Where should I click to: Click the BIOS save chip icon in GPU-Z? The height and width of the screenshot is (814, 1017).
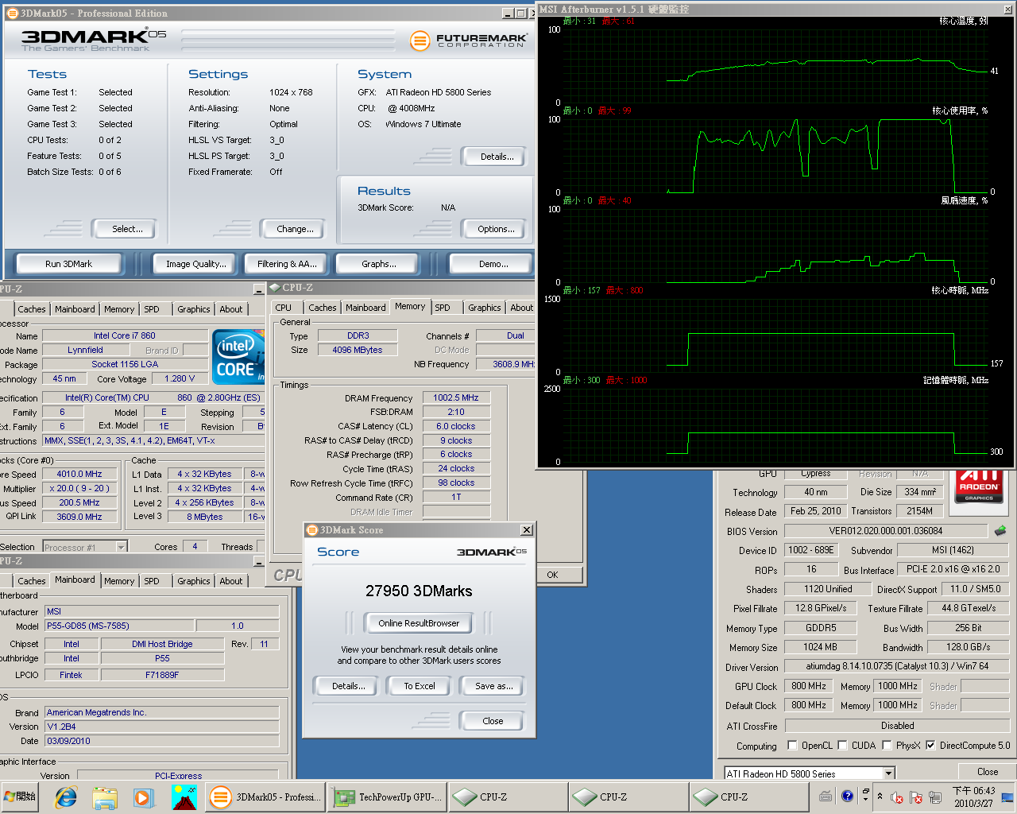(x=1000, y=530)
